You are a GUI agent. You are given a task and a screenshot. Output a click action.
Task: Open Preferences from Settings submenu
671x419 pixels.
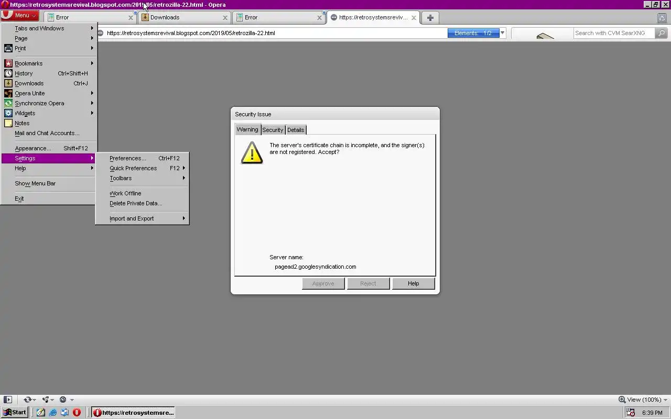142,158
